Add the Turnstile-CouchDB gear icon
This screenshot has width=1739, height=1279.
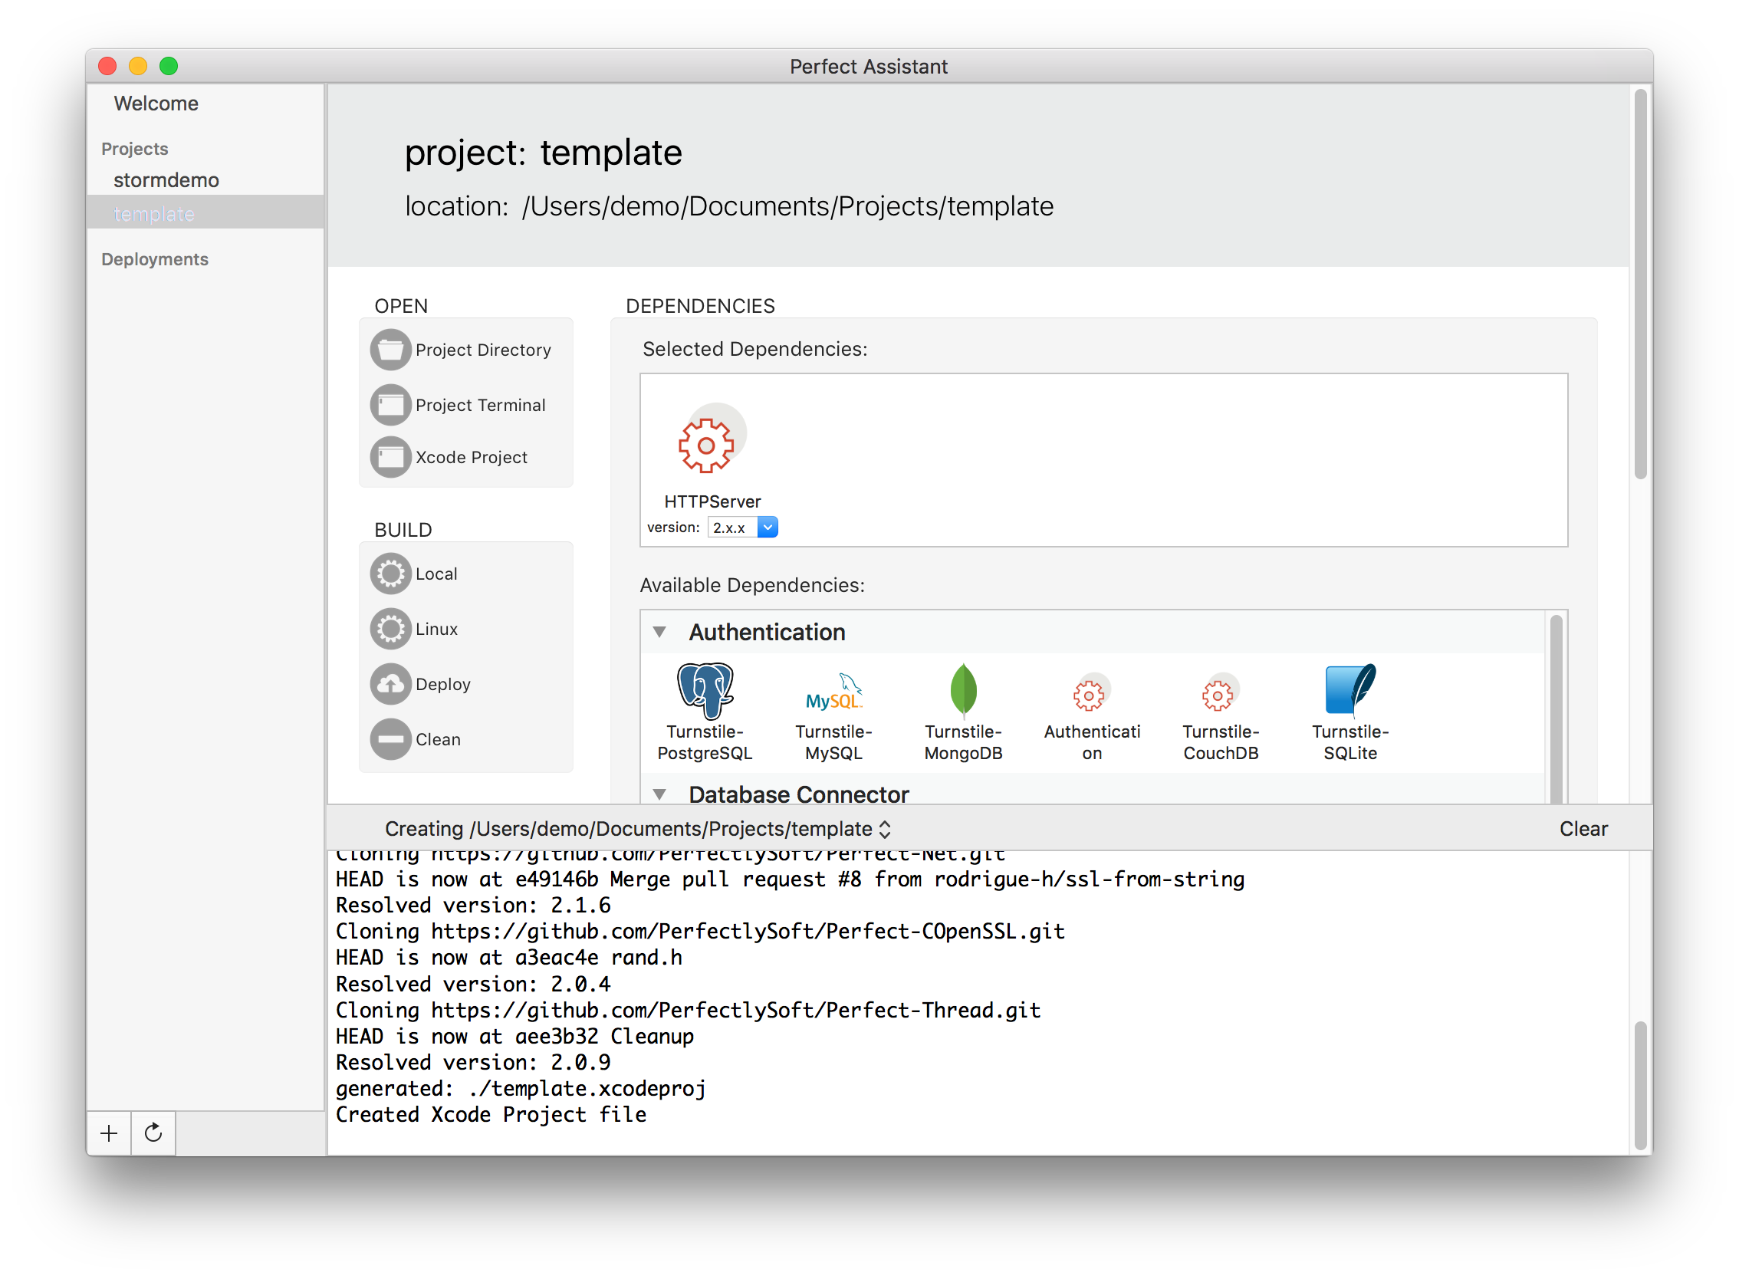pos(1220,693)
